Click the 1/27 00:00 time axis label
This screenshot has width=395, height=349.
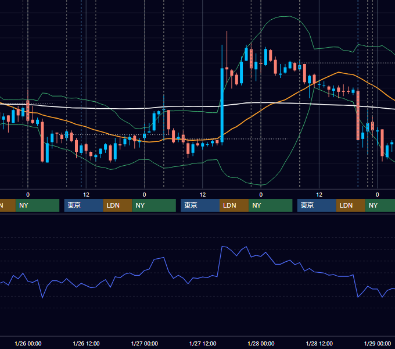[144, 343]
